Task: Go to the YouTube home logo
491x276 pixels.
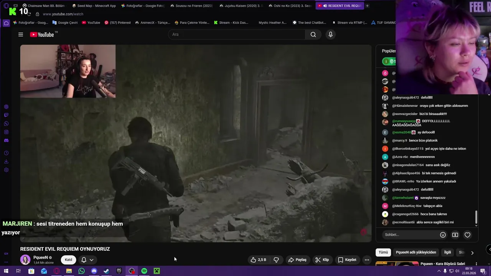Action: 42,34
